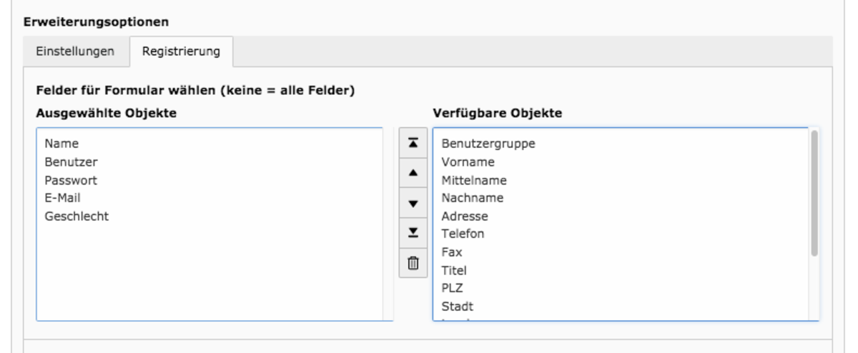Pick Geschlecht in selected objects list
Viewport: 858px width, 353px height.
(77, 217)
